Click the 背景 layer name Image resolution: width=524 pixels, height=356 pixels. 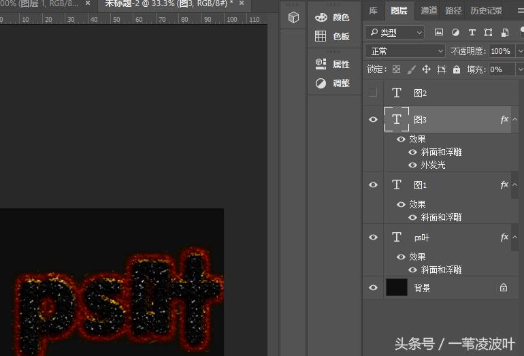pyautogui.click(x=422, y=288)
